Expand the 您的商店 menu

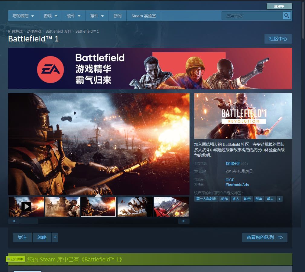coord(23,16)
